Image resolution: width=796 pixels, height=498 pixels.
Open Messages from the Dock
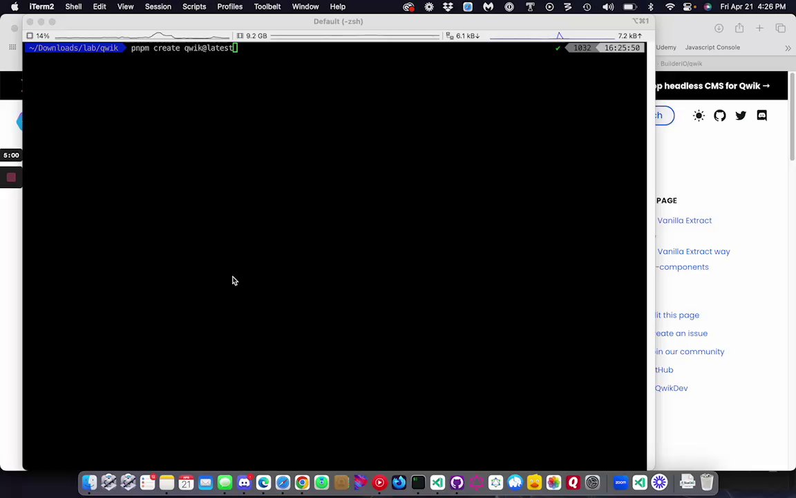click(x=225, y=482)
